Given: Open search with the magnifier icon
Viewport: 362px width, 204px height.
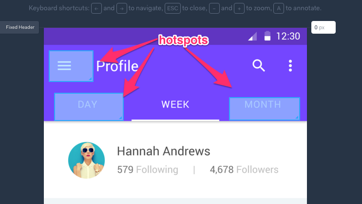Looking at the screenshot, I should 258,66.
